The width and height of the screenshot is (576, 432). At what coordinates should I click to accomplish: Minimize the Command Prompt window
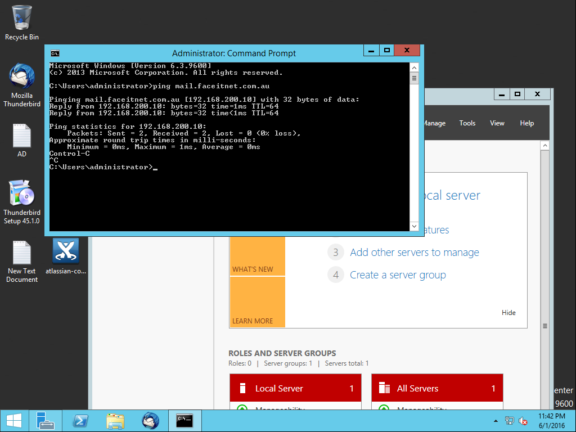pos(371,50)
